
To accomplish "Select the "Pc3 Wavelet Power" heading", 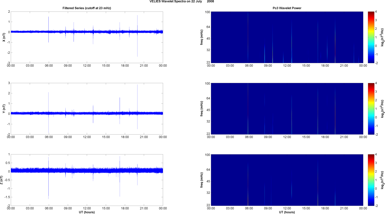I will pos(287,8).
